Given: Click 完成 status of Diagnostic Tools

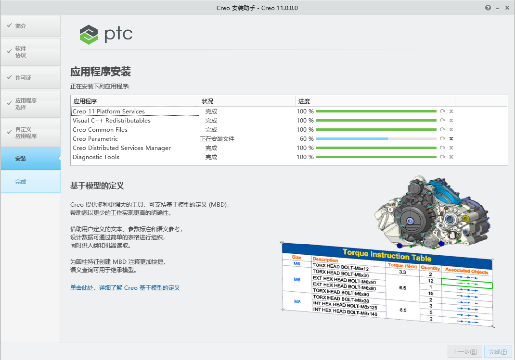Looking at the screenshot, I should pyautogui.click(x=211, y=157).
